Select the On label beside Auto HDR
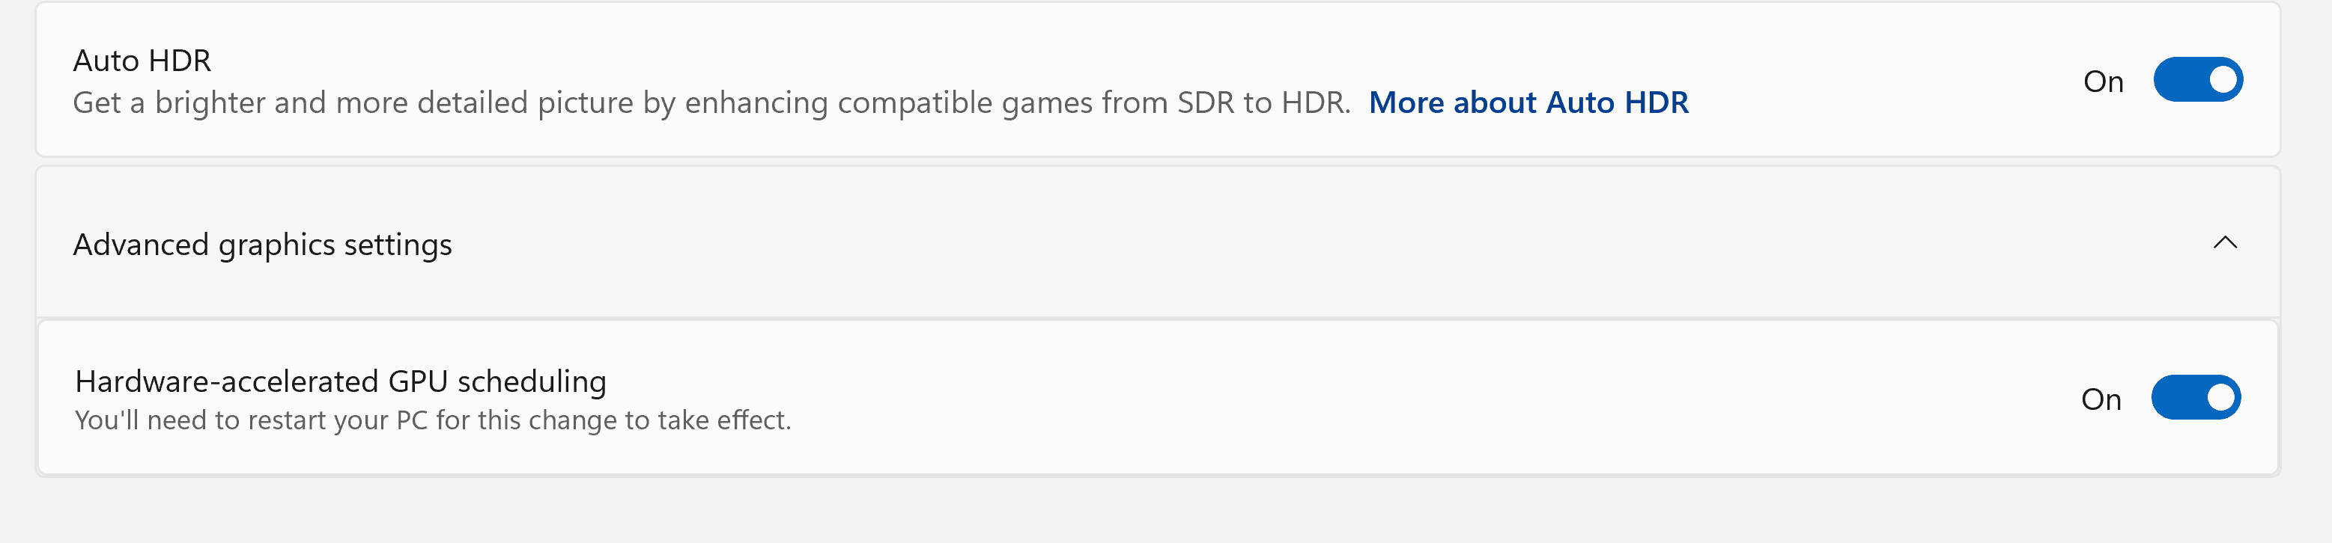The image size is (2332, 543). (2103, 82)
